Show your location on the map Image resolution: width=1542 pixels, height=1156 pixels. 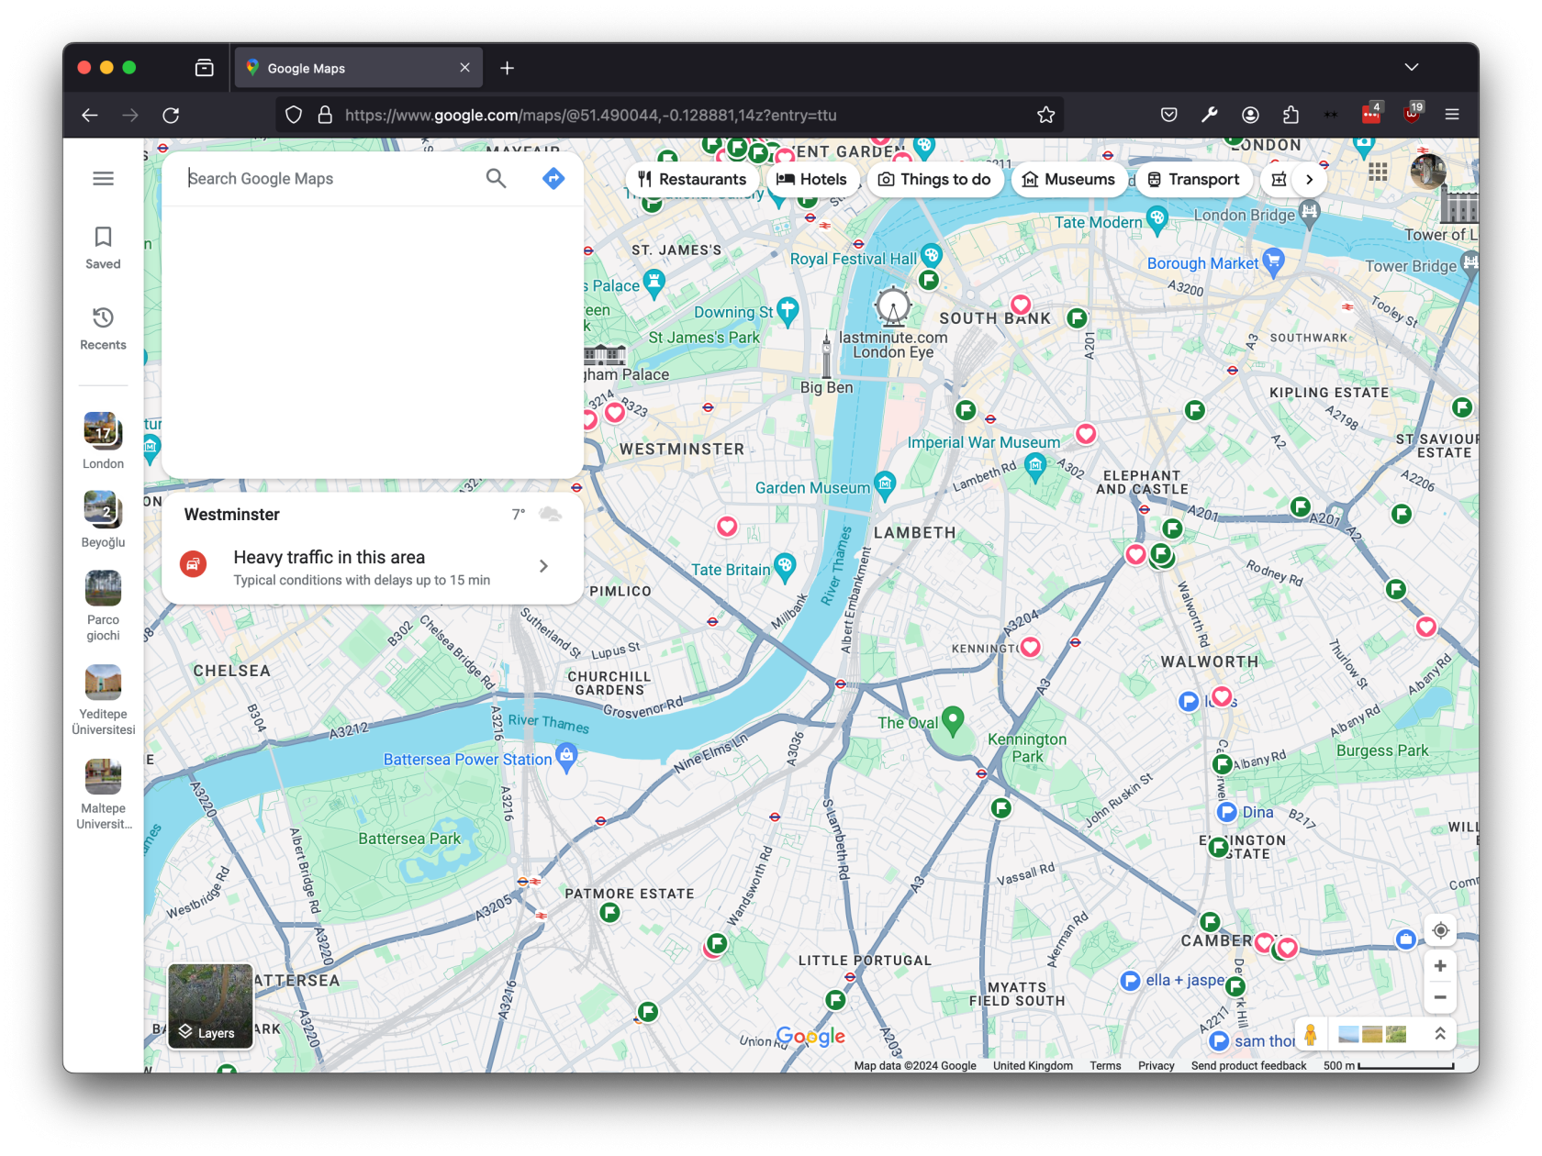1440,930
